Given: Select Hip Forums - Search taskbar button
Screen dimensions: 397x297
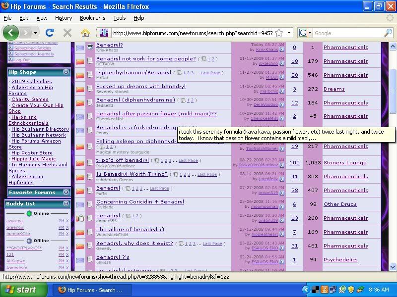Looking at the screenshot, I should tap(92, 290).
